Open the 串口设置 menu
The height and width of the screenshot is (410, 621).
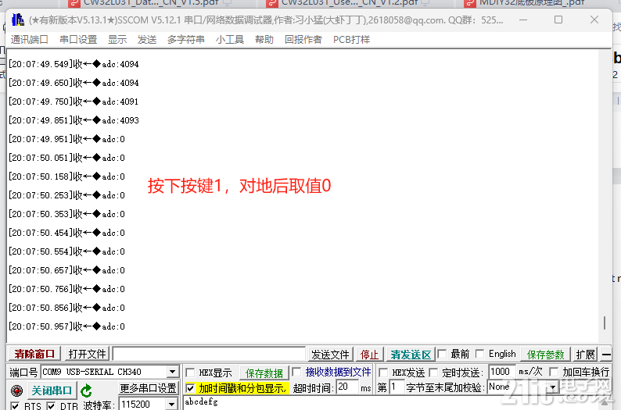click(78, 40)
